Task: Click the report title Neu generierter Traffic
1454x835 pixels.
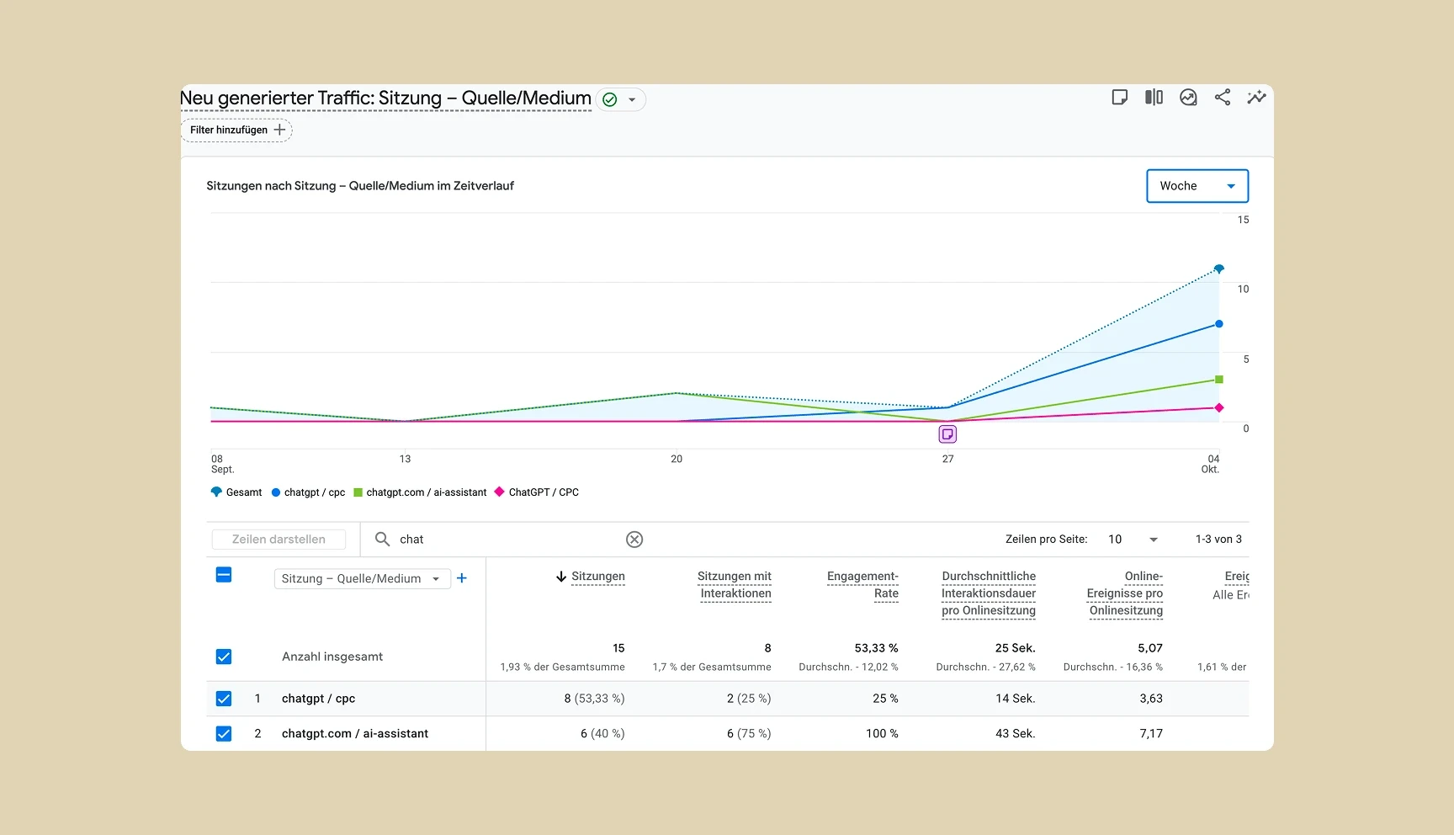Action: click(x=385, y=98)
